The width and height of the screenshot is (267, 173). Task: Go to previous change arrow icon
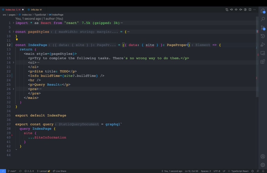(232, 10)
